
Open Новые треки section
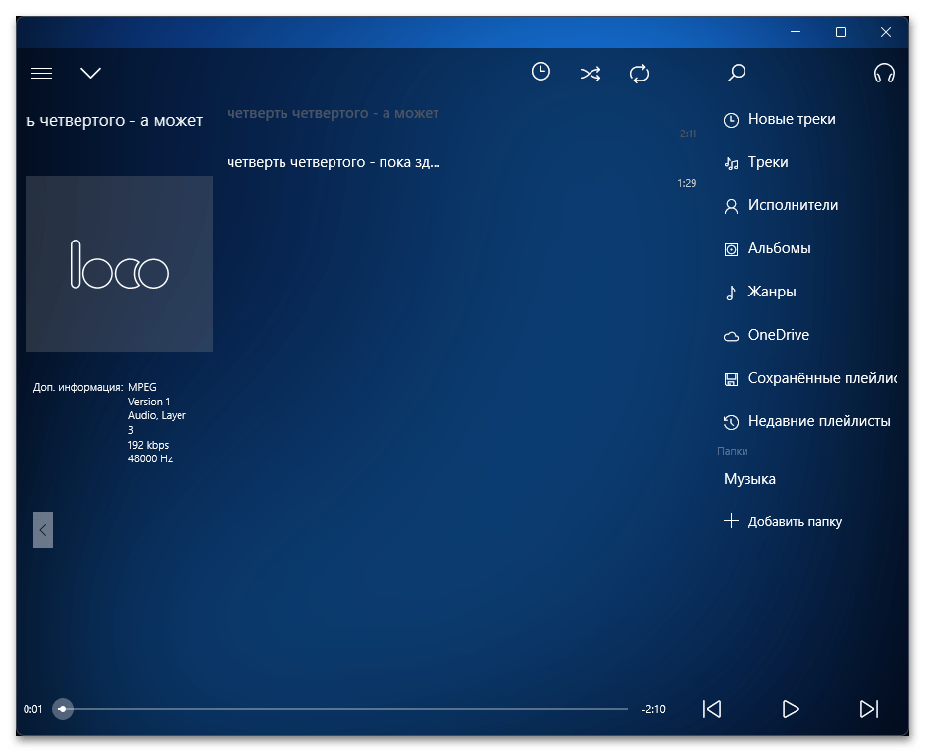791,119
